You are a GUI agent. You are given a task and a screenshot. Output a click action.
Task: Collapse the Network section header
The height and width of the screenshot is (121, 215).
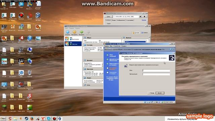click(93, 85)
